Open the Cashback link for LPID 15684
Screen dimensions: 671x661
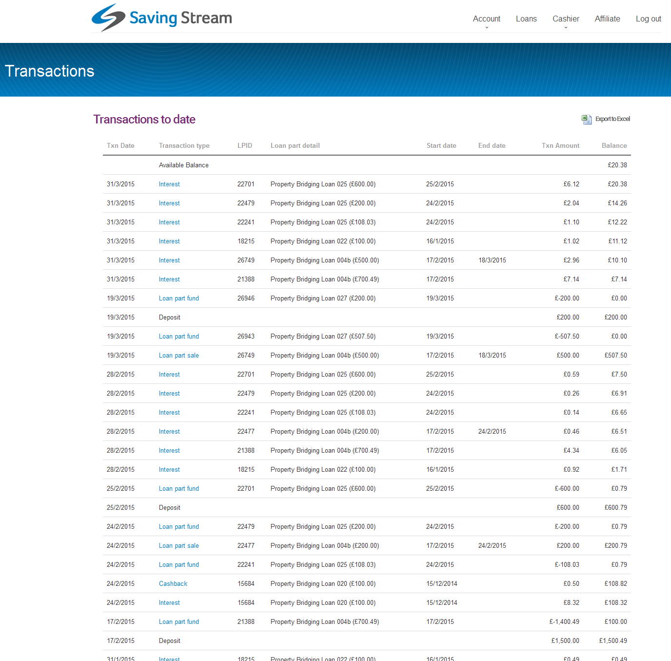click(x=173, y=583)
